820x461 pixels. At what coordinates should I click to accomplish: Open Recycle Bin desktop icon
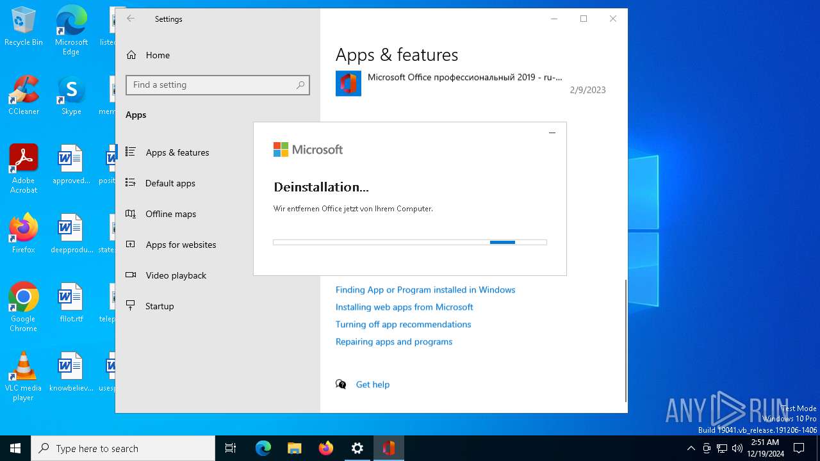pos(24,27)
